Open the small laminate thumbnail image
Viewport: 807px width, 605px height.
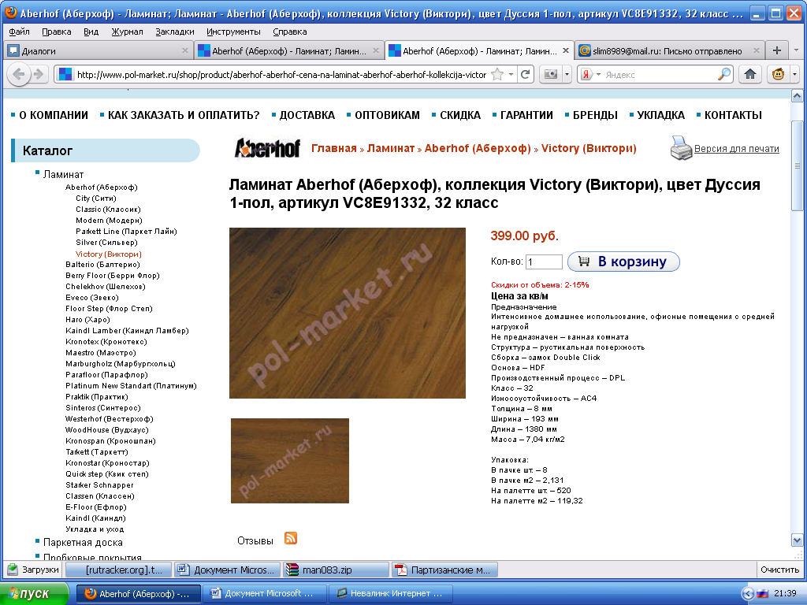click(x=290, y=460)
